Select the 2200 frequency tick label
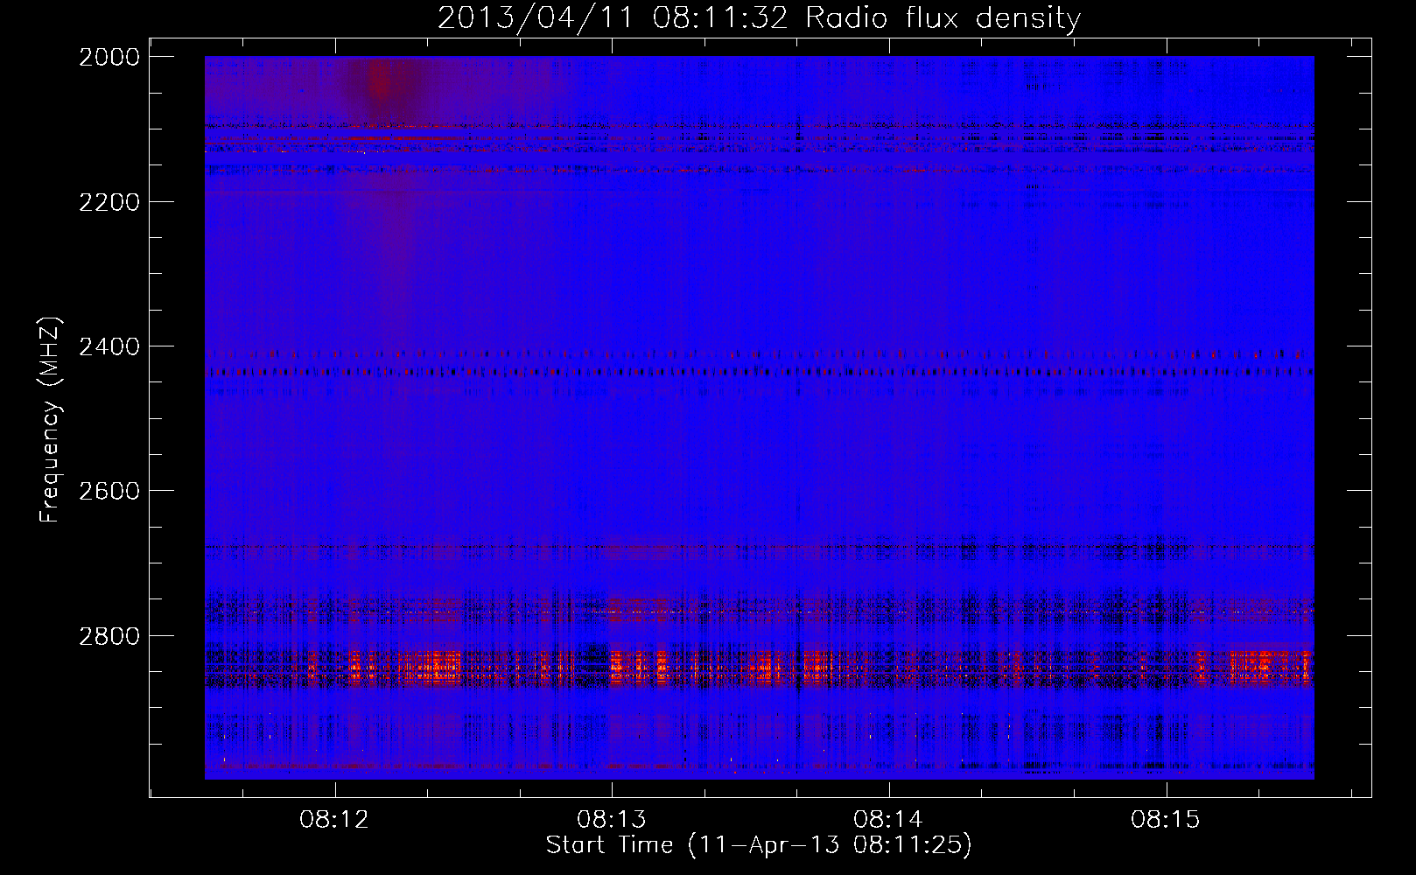 [109, 202]
